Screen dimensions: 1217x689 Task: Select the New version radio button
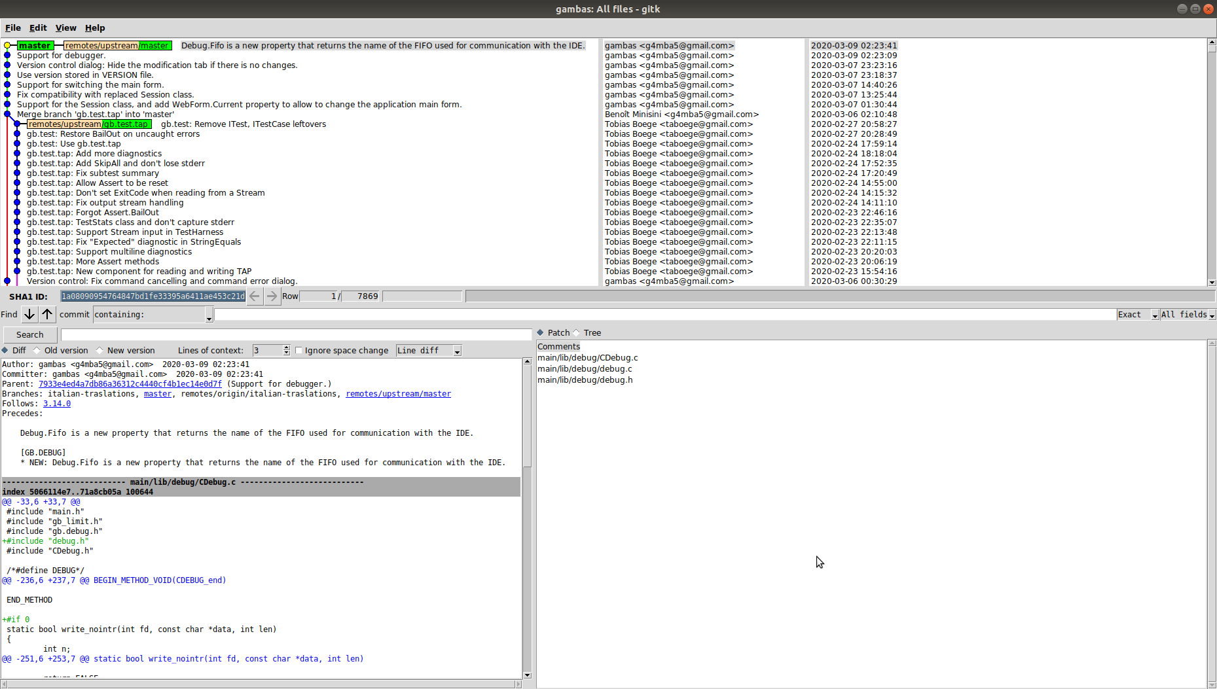click(100, 351)
